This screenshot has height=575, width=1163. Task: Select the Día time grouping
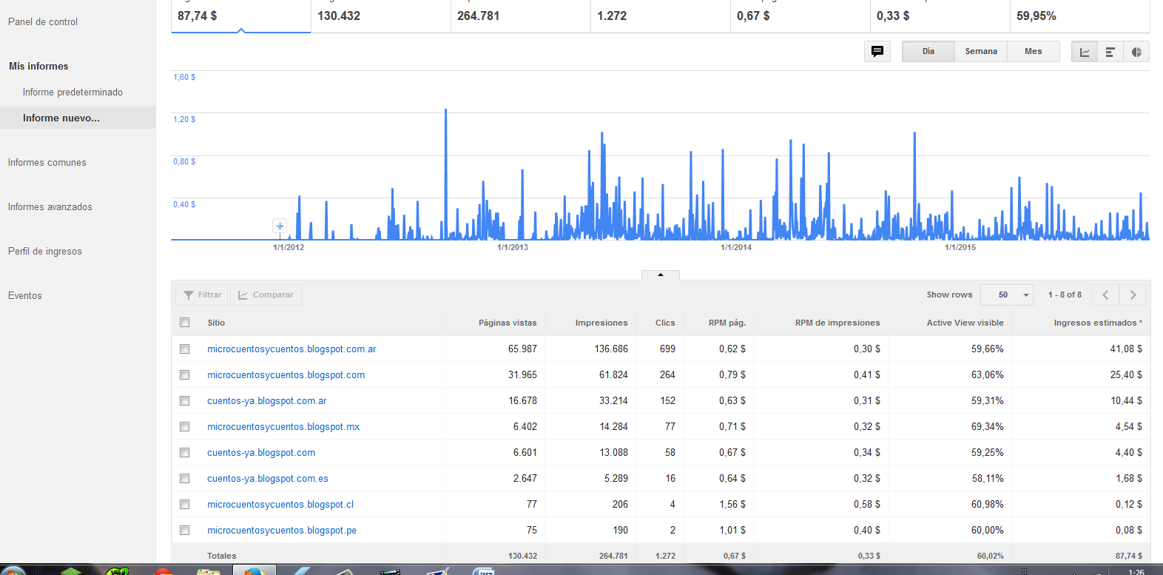928,52
